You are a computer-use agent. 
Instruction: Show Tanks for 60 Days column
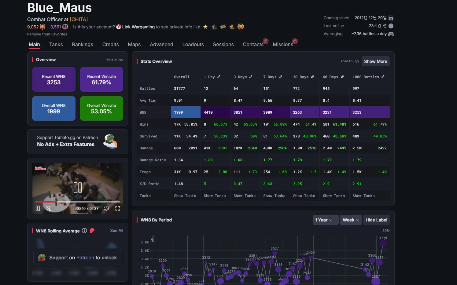click(x=334, y=196)
